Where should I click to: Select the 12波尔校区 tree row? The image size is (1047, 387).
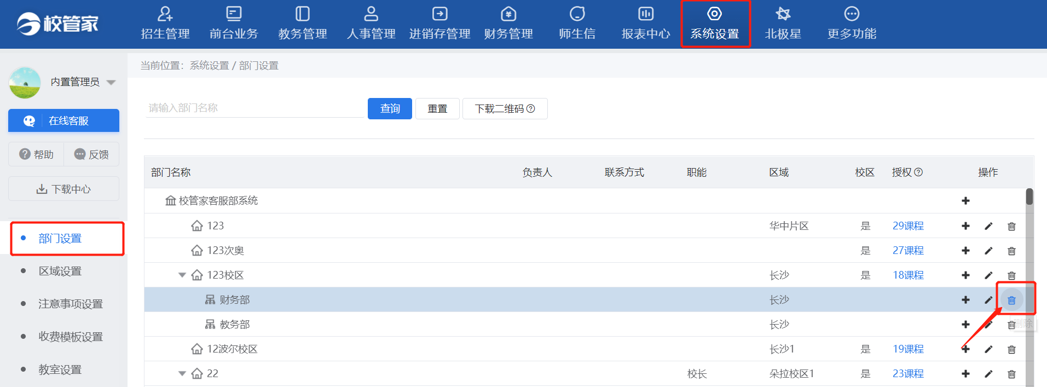(x=585, y=349)
